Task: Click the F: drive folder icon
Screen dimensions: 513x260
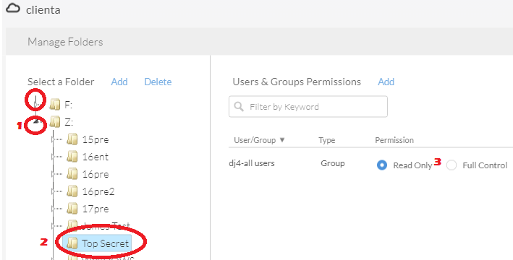Action: click(x=55, y=105)
